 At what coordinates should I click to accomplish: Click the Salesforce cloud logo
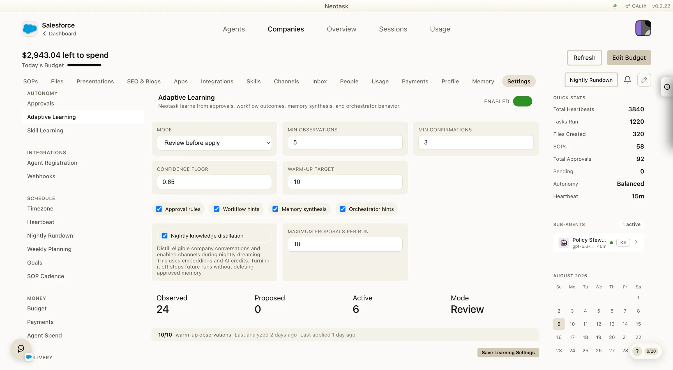(30, 29)
